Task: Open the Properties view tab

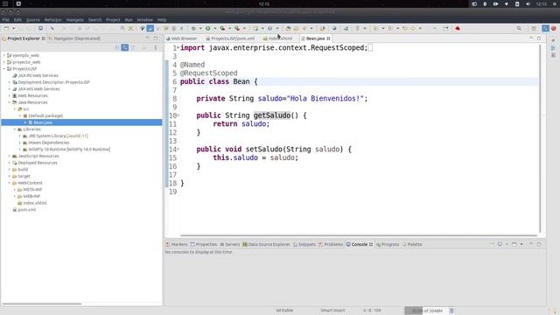Action: pyautogui.click(x=204, y=244)
